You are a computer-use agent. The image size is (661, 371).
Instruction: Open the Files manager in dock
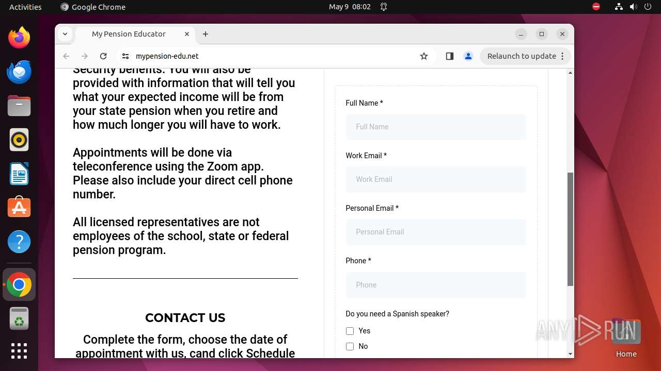click(x=19, y=106)
